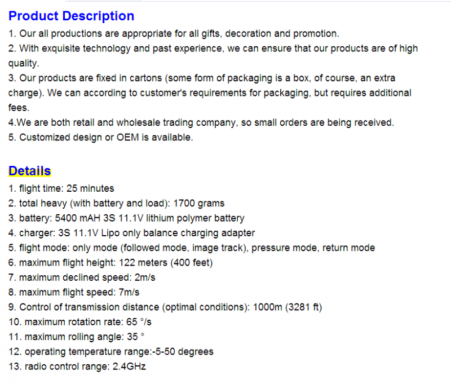Viewport: 451px width, 384px height.
Task: Click the maximum rotation rate line
Action: pyautogui.click(x=80, y=322)
